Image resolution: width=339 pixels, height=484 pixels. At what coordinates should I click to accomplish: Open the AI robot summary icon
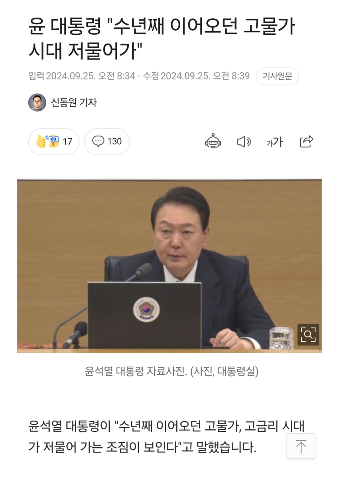213,141
